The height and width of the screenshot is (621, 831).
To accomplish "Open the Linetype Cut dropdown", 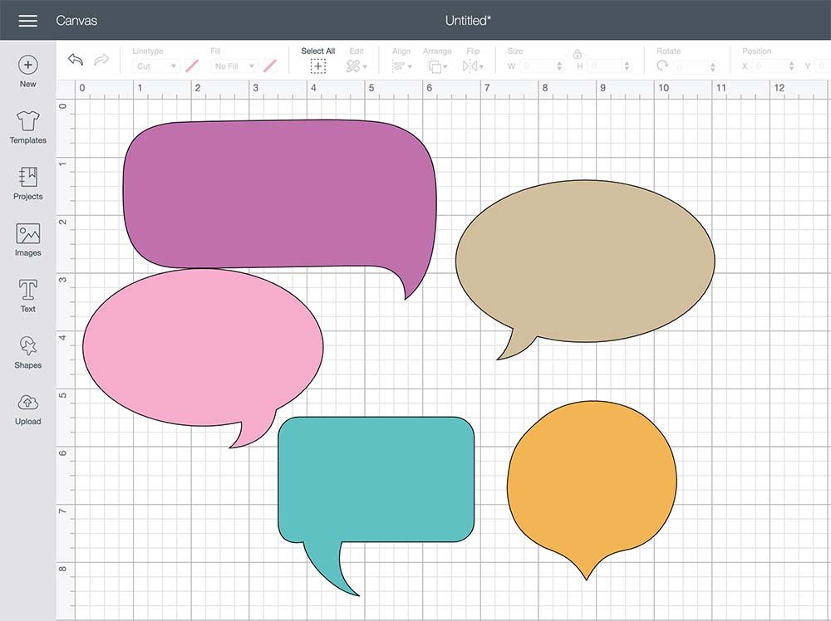I will pos(156,66).
